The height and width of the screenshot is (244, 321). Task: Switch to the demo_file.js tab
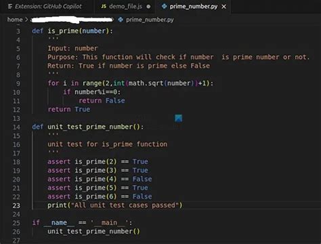[x=125, y=7]
